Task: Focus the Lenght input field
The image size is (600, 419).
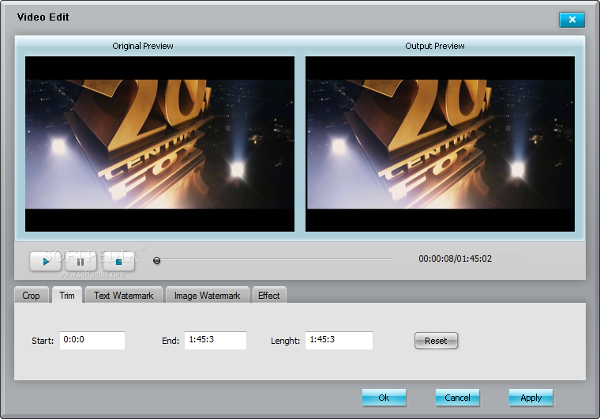Action: coord(339,341)
